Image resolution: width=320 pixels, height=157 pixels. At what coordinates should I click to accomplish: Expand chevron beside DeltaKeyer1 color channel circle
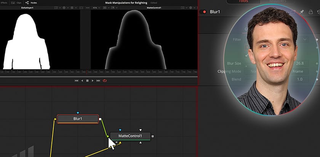[68, 8]
